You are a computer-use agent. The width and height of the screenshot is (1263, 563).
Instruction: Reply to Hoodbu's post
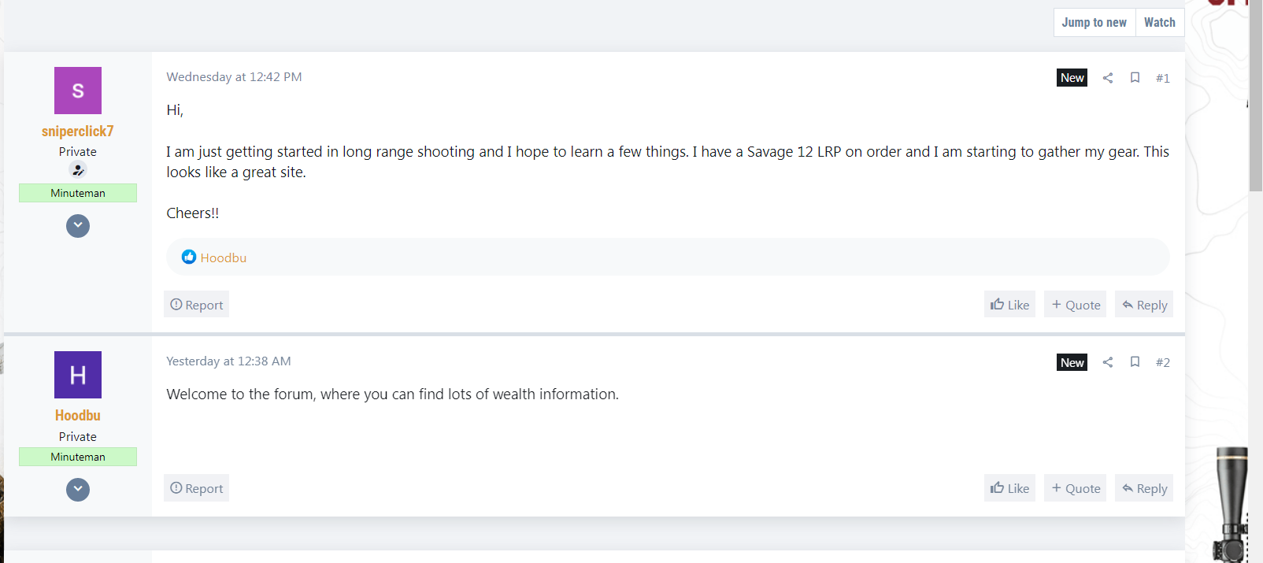pyautogui.click(x=1144, y=488)
